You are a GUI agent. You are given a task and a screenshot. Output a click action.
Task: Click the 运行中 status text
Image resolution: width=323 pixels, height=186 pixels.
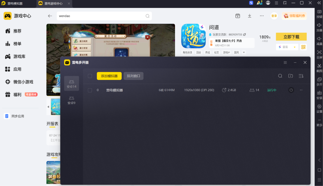(272, 90)
